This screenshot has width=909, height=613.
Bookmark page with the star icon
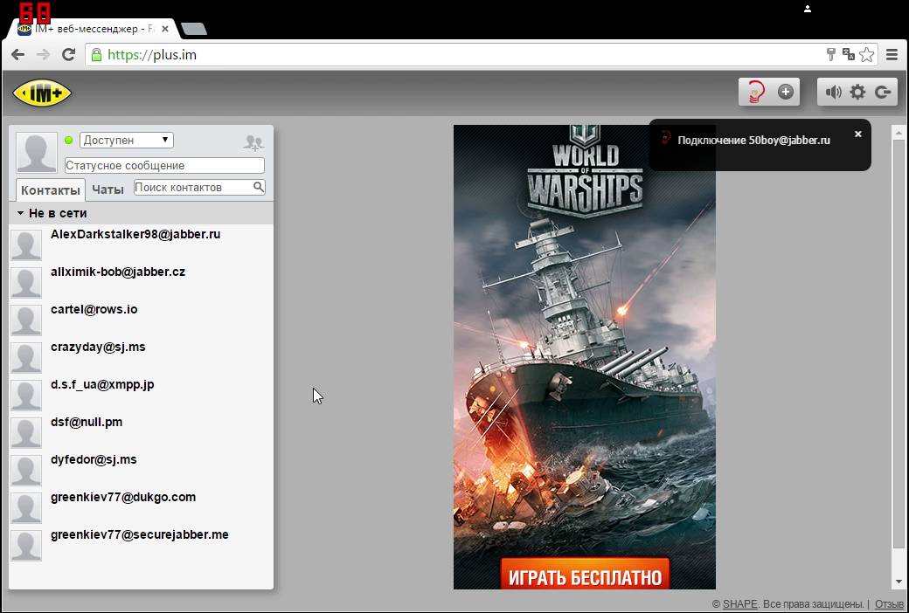tap(867, 54)
